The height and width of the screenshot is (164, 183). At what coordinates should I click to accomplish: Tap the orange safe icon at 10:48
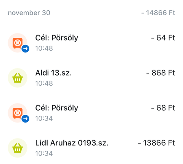point(18,43)
